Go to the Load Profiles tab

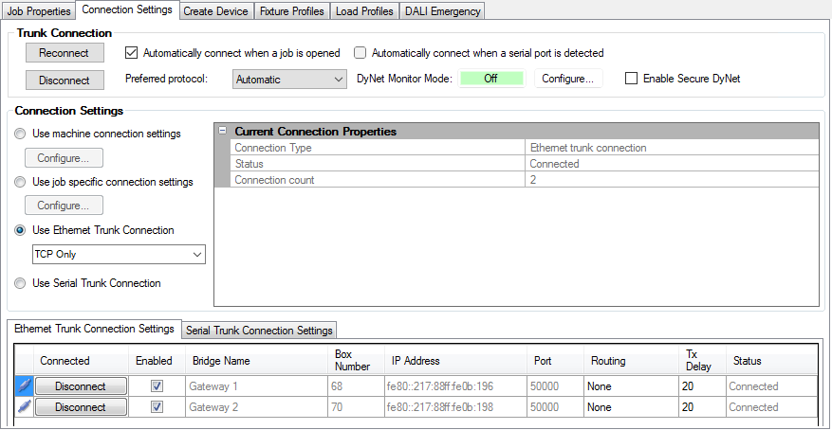pos(364,11)
